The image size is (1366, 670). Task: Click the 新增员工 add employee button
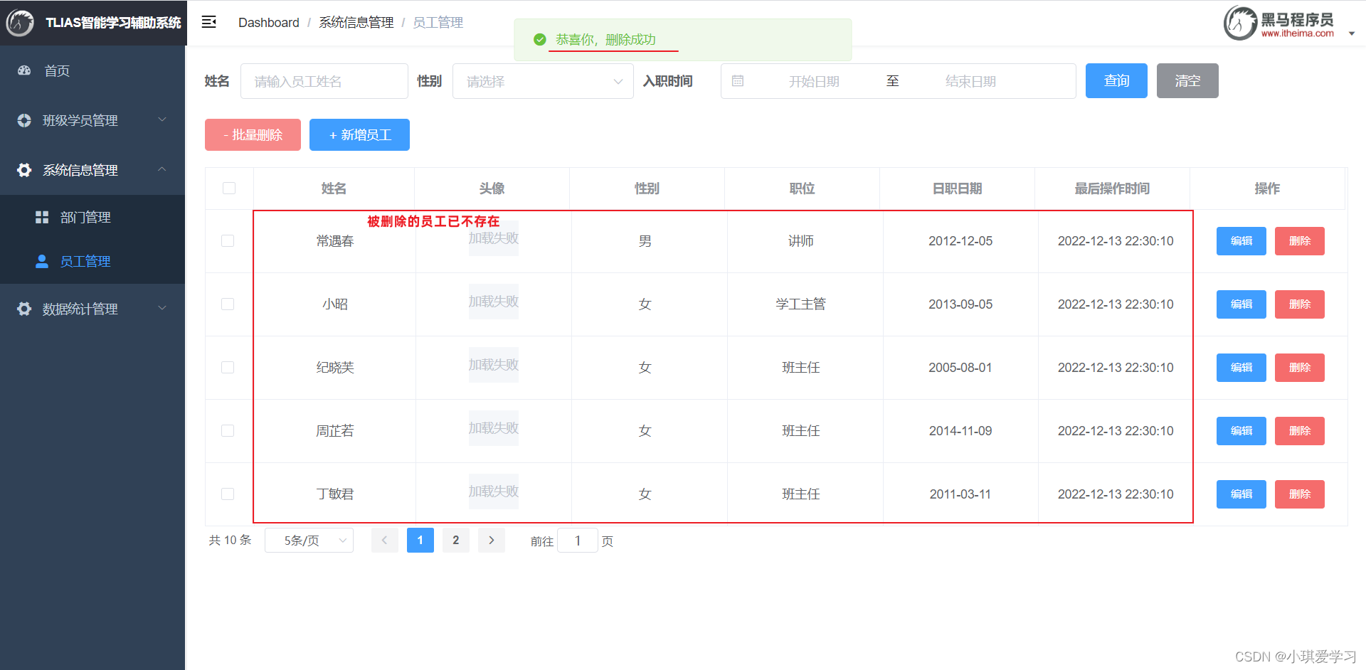tap(359, 135)
